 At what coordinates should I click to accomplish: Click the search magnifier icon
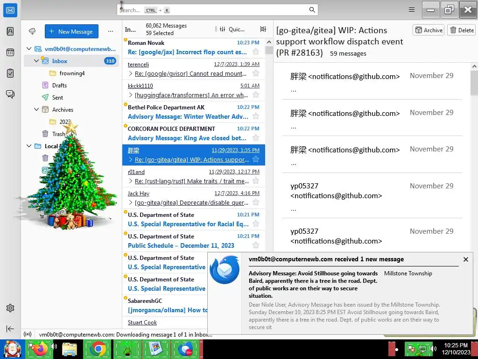pyautogui.click(x=312, y=10)
